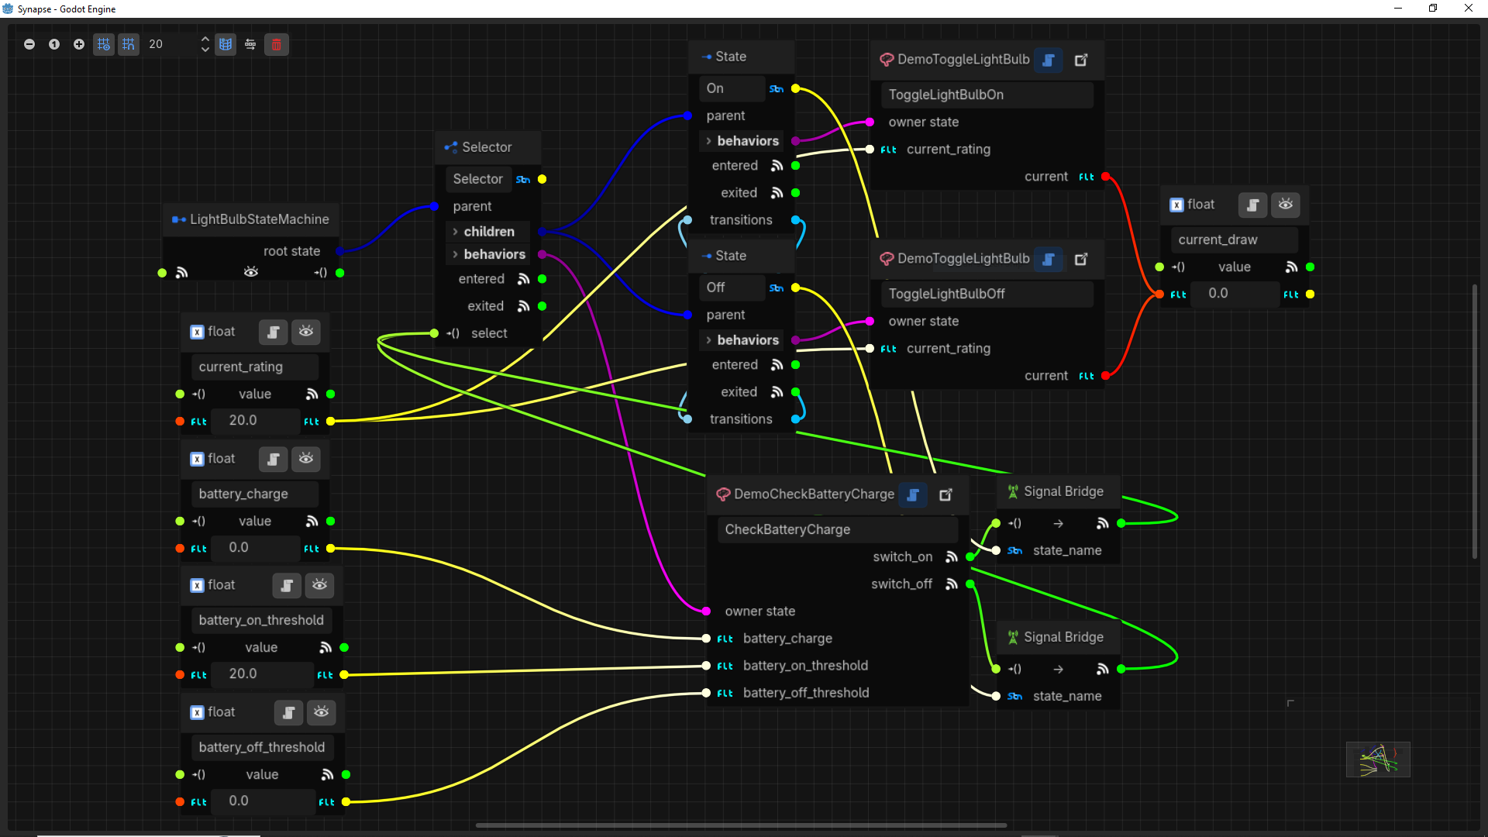This screenshot has height=837, width=1488.
Task: Open external icon on ToggleLightBulbOff node
Action: click(x=1081, y=259)
